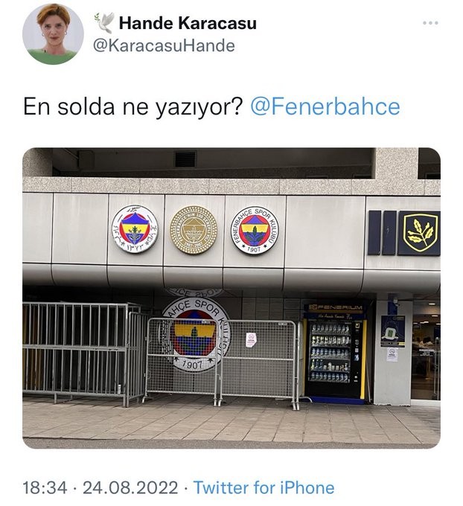Open the attached stadium photo
The width and height of the screenshot is (463, 506).
pyautogui.click(x=231, y=298)
